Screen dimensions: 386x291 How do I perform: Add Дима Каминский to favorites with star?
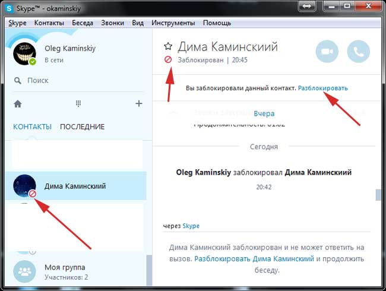point(168,47)
